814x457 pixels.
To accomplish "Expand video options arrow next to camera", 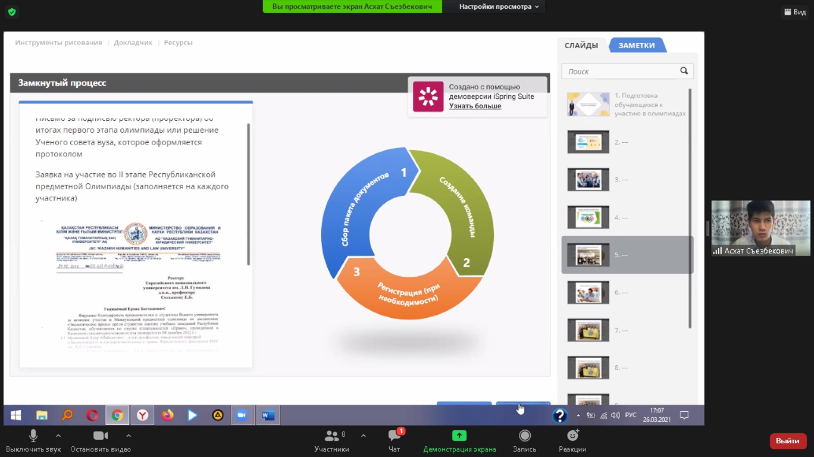I will coord(129,436).
